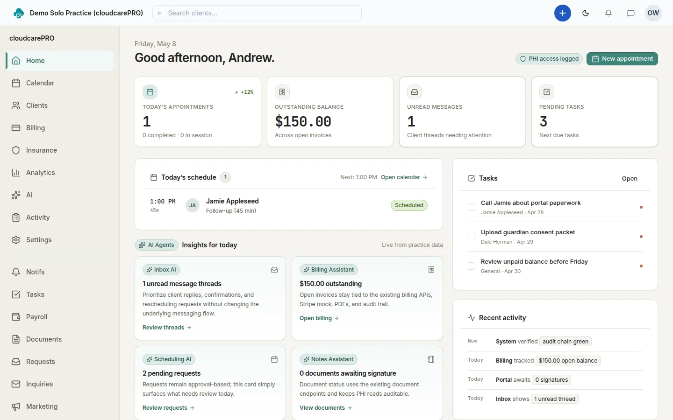Click the Settings gear icon in the sidebar
The image size is (673, 420).
pyautogui.click(x=16, y=240)
